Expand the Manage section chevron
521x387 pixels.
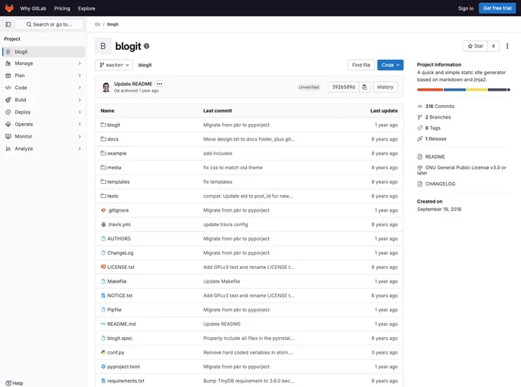point(80,63)
